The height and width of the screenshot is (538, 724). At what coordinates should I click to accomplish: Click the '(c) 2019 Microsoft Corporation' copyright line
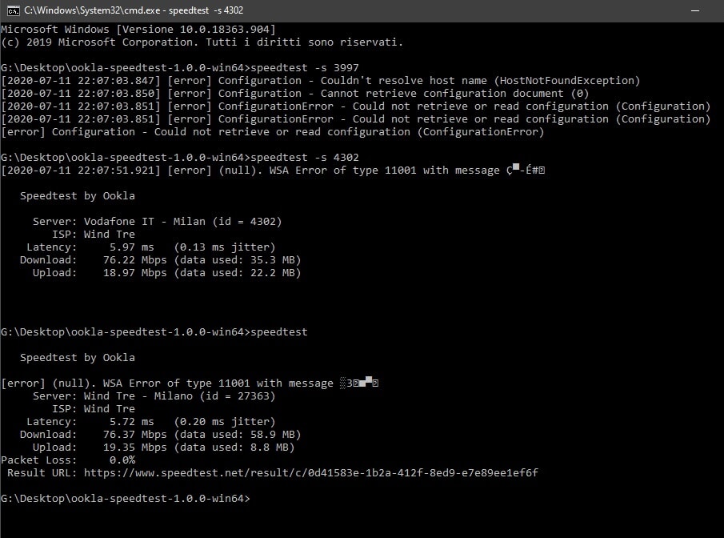pos(202,42)
